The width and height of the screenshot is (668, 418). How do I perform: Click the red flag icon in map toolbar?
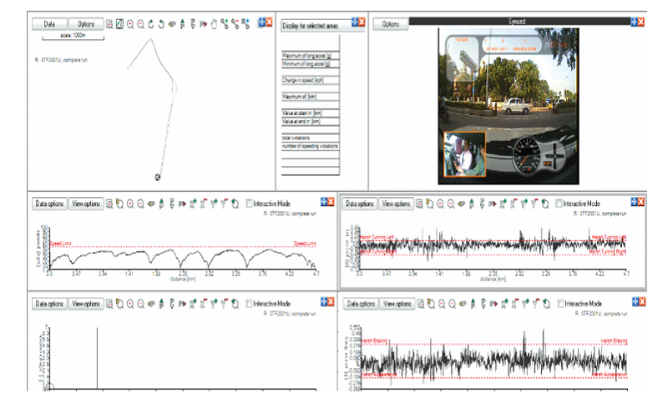pos(203,24)
